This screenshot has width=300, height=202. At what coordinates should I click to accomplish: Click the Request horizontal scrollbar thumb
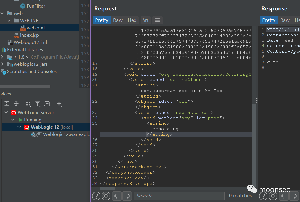click(107, 189)
